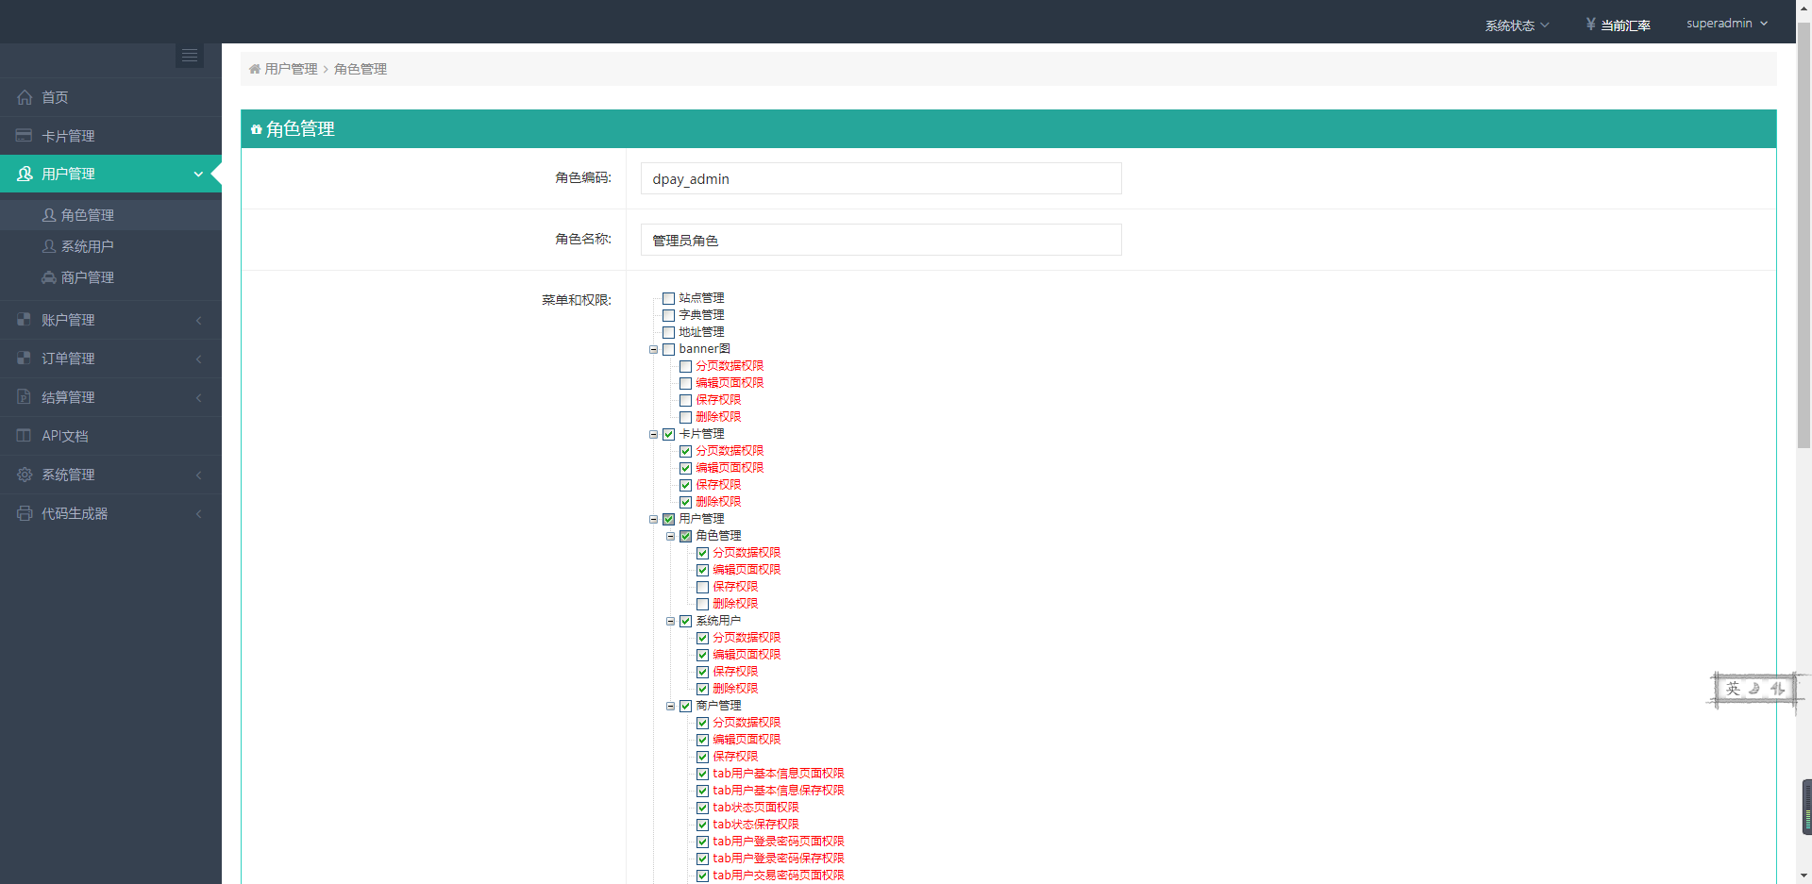Select the tab用户基本信息页面权限 tree label
This screenshot has height=884, width=1812.
[x=779, y=774]
